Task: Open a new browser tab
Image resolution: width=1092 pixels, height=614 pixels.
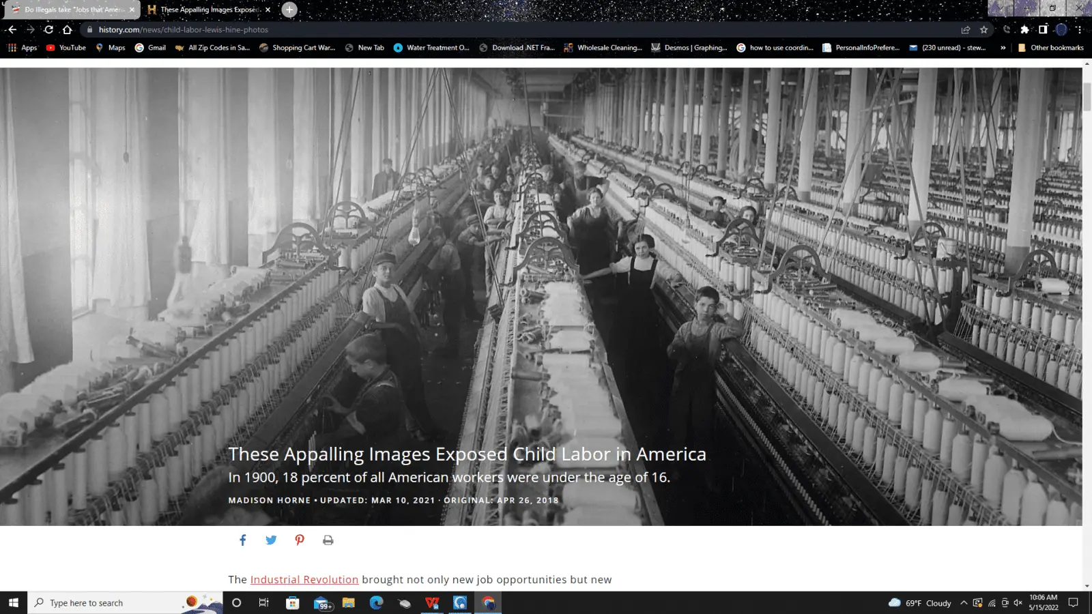Action: [289, 10]
